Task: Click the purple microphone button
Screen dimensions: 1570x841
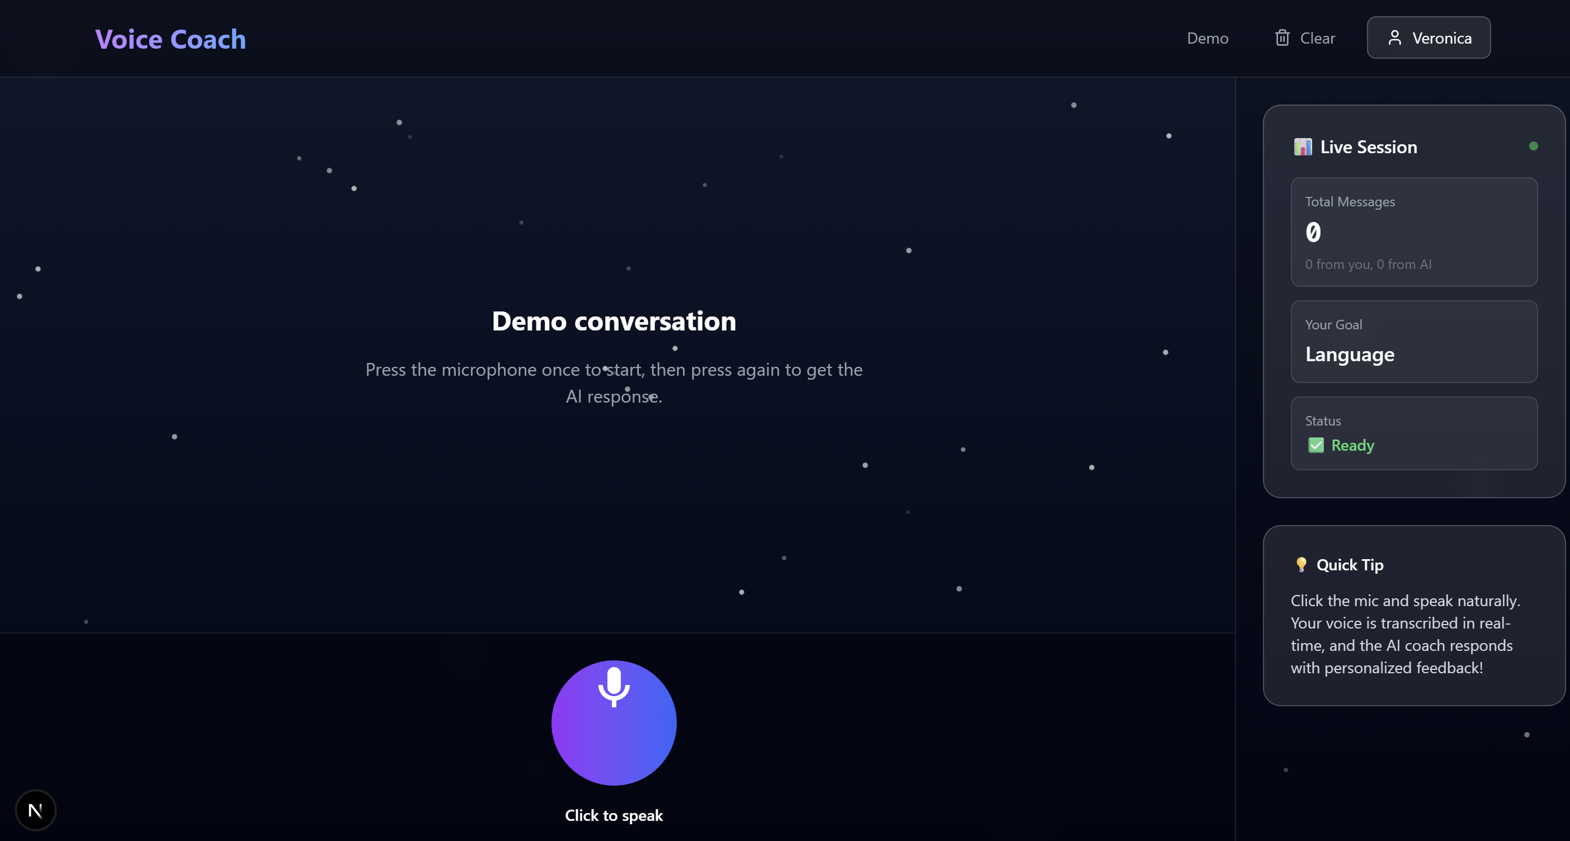Action: point(614,722)
